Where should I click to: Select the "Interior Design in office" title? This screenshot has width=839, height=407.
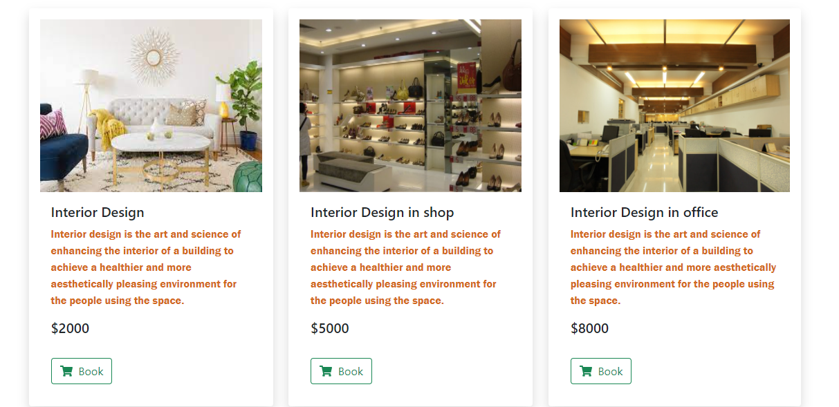tap(644, 212)
